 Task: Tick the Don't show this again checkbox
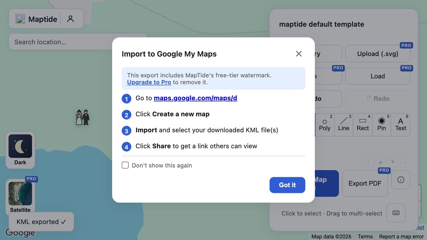(x=125, y=165)
